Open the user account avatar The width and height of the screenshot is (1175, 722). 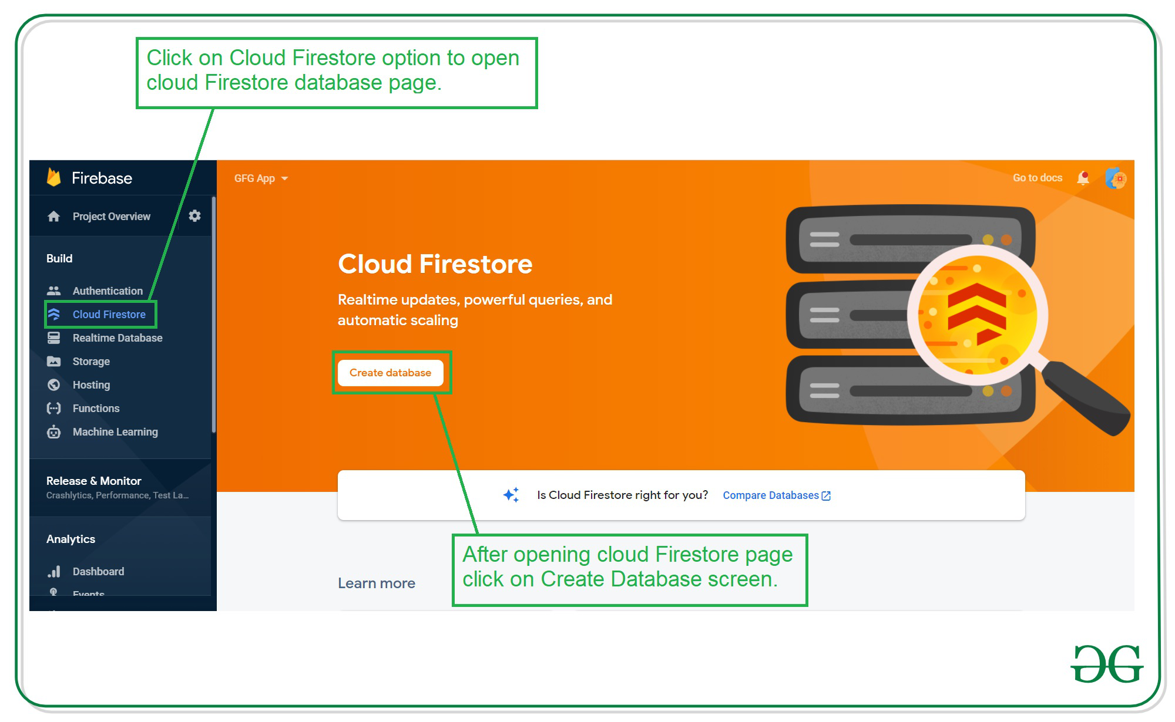tap(1116, 178)
